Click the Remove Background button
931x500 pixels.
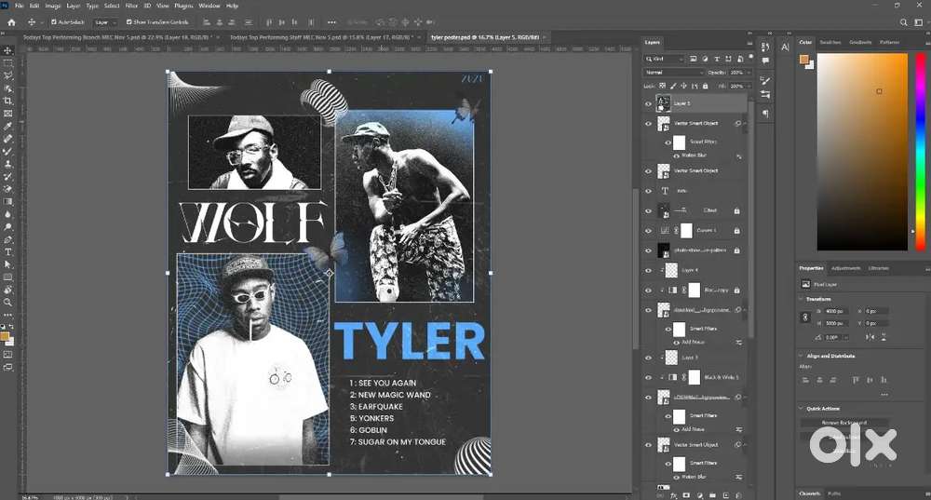coord(843,422)
